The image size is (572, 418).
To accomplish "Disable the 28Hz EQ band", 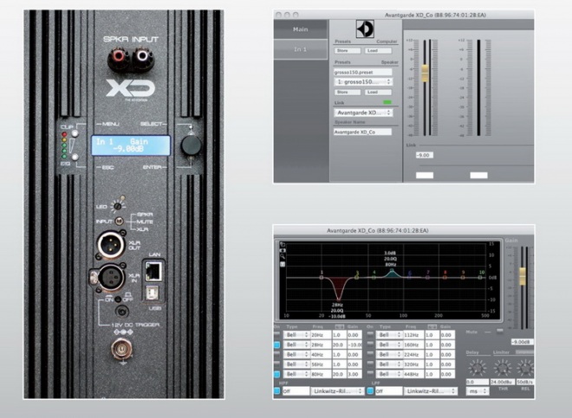I will (276, 344).
